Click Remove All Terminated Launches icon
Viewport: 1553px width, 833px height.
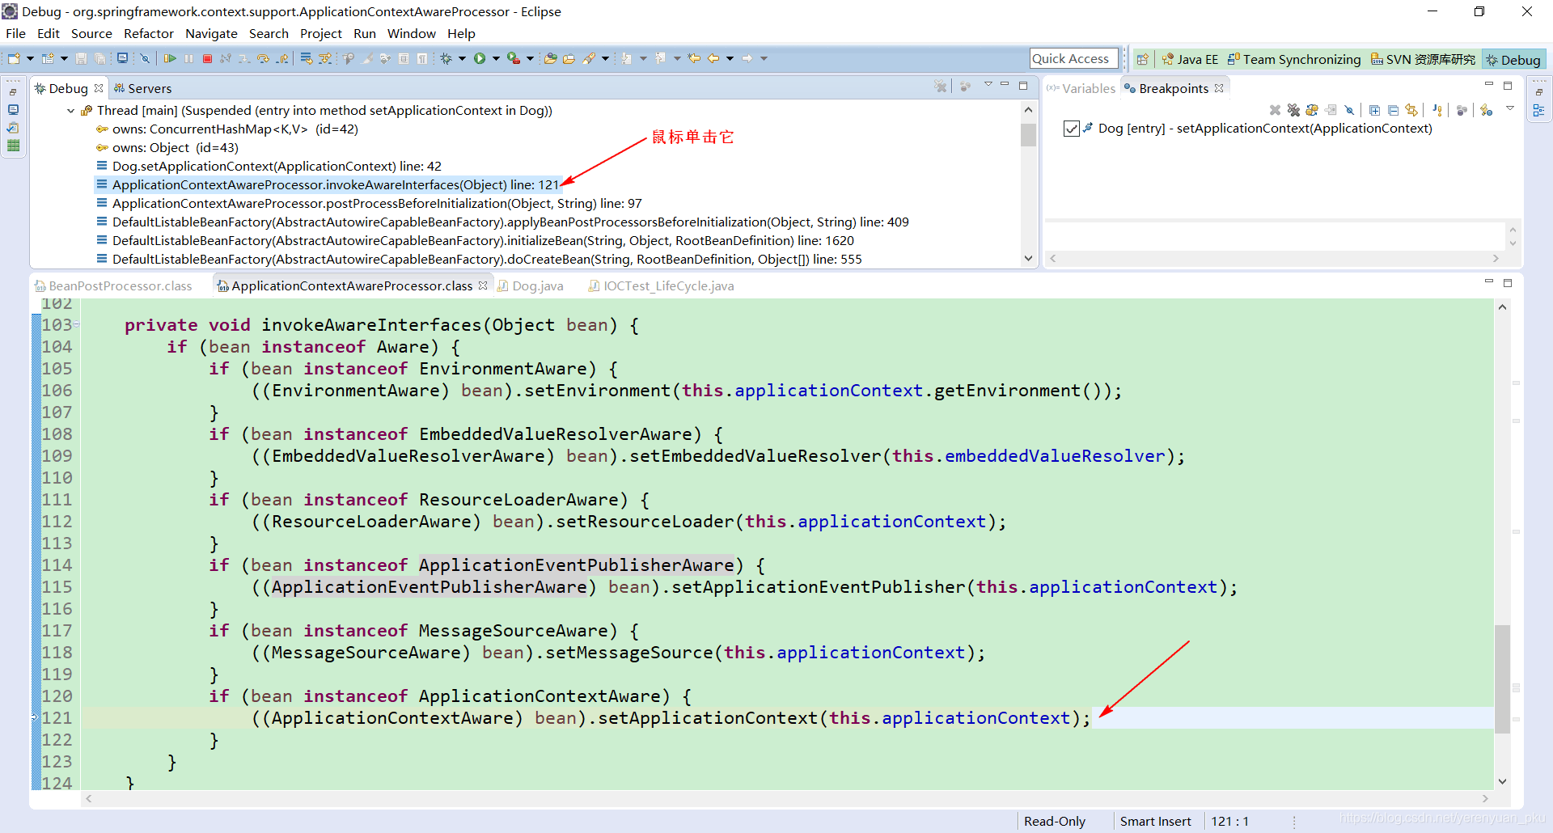(941, 87)
